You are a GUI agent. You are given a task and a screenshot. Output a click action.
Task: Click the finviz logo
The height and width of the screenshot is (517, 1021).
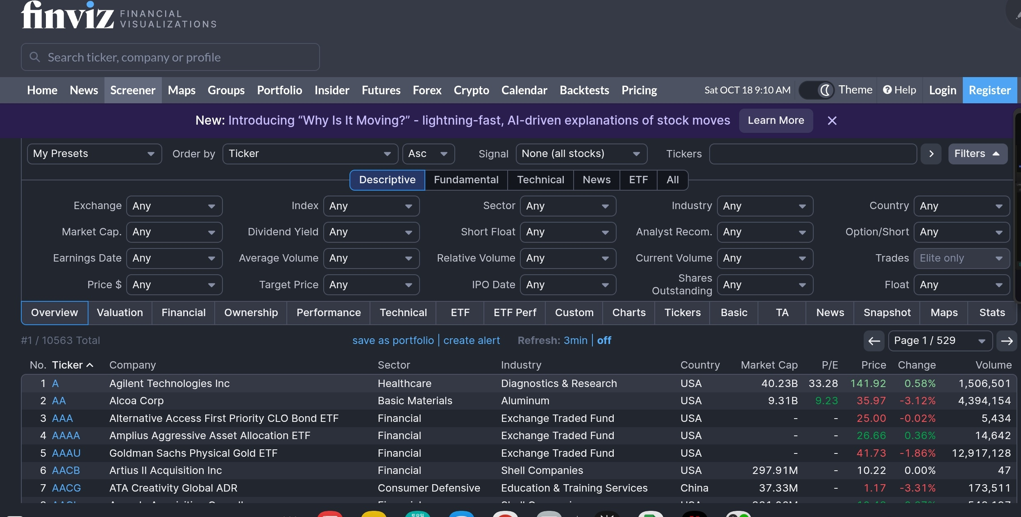(68, 16)
